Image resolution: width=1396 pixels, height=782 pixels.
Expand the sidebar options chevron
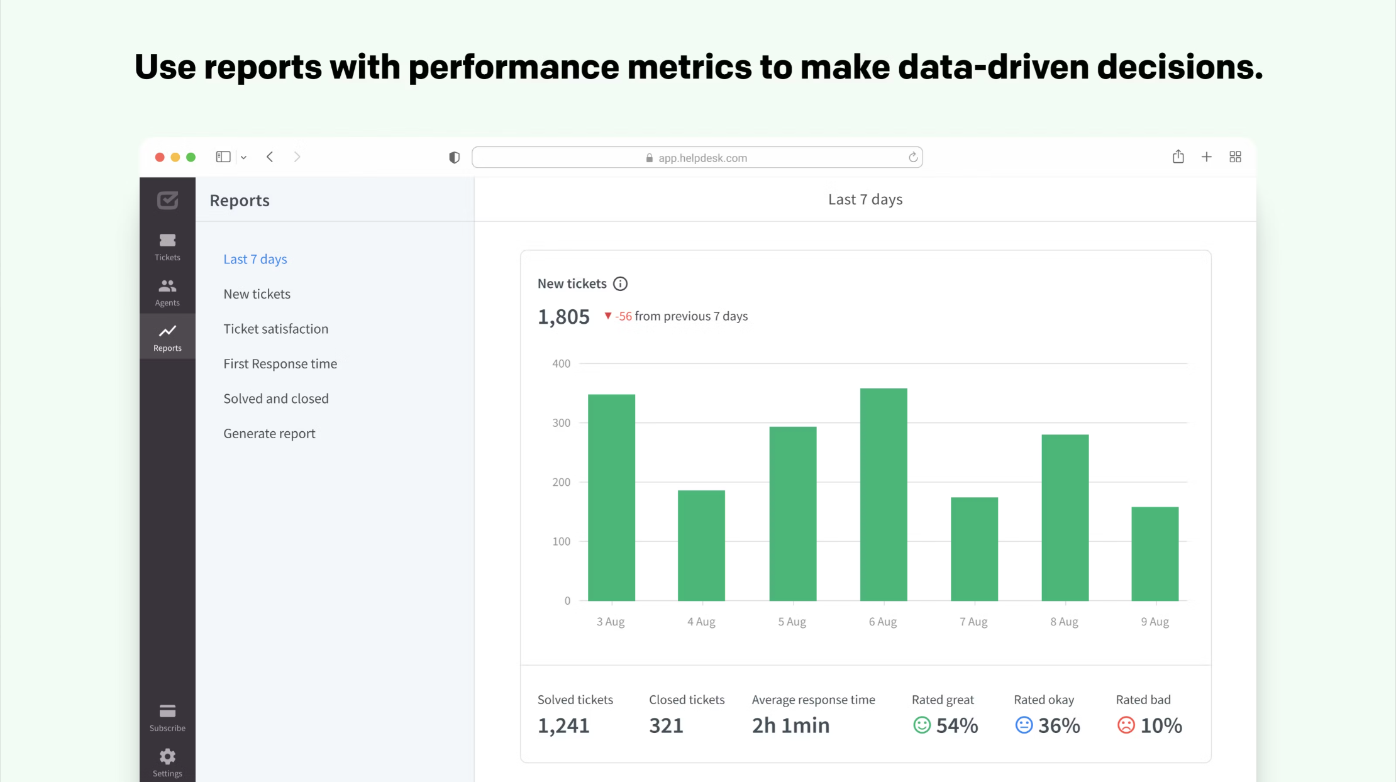coord(243,157)
